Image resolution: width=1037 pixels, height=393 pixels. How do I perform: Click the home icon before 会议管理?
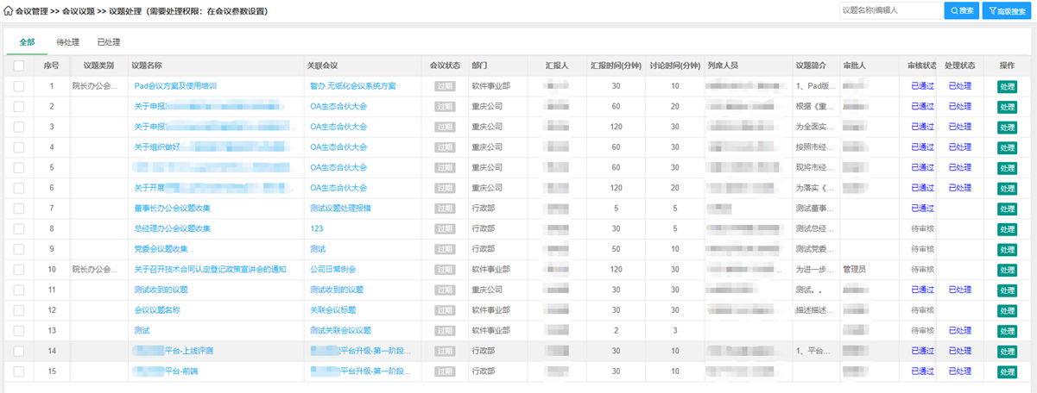(9, 11)
